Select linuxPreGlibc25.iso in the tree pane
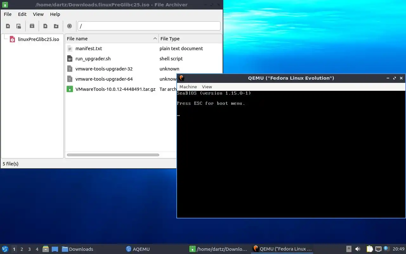 tap(38, 39)
